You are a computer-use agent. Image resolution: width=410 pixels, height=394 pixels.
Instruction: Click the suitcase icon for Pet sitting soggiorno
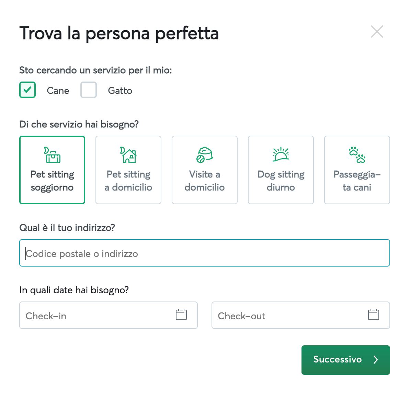[x=52, y=155]
